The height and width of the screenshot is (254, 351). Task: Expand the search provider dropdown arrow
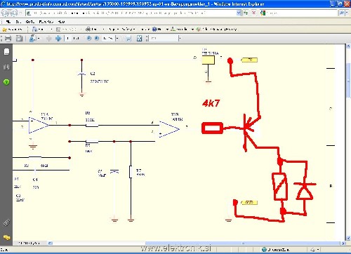(347, 13)
